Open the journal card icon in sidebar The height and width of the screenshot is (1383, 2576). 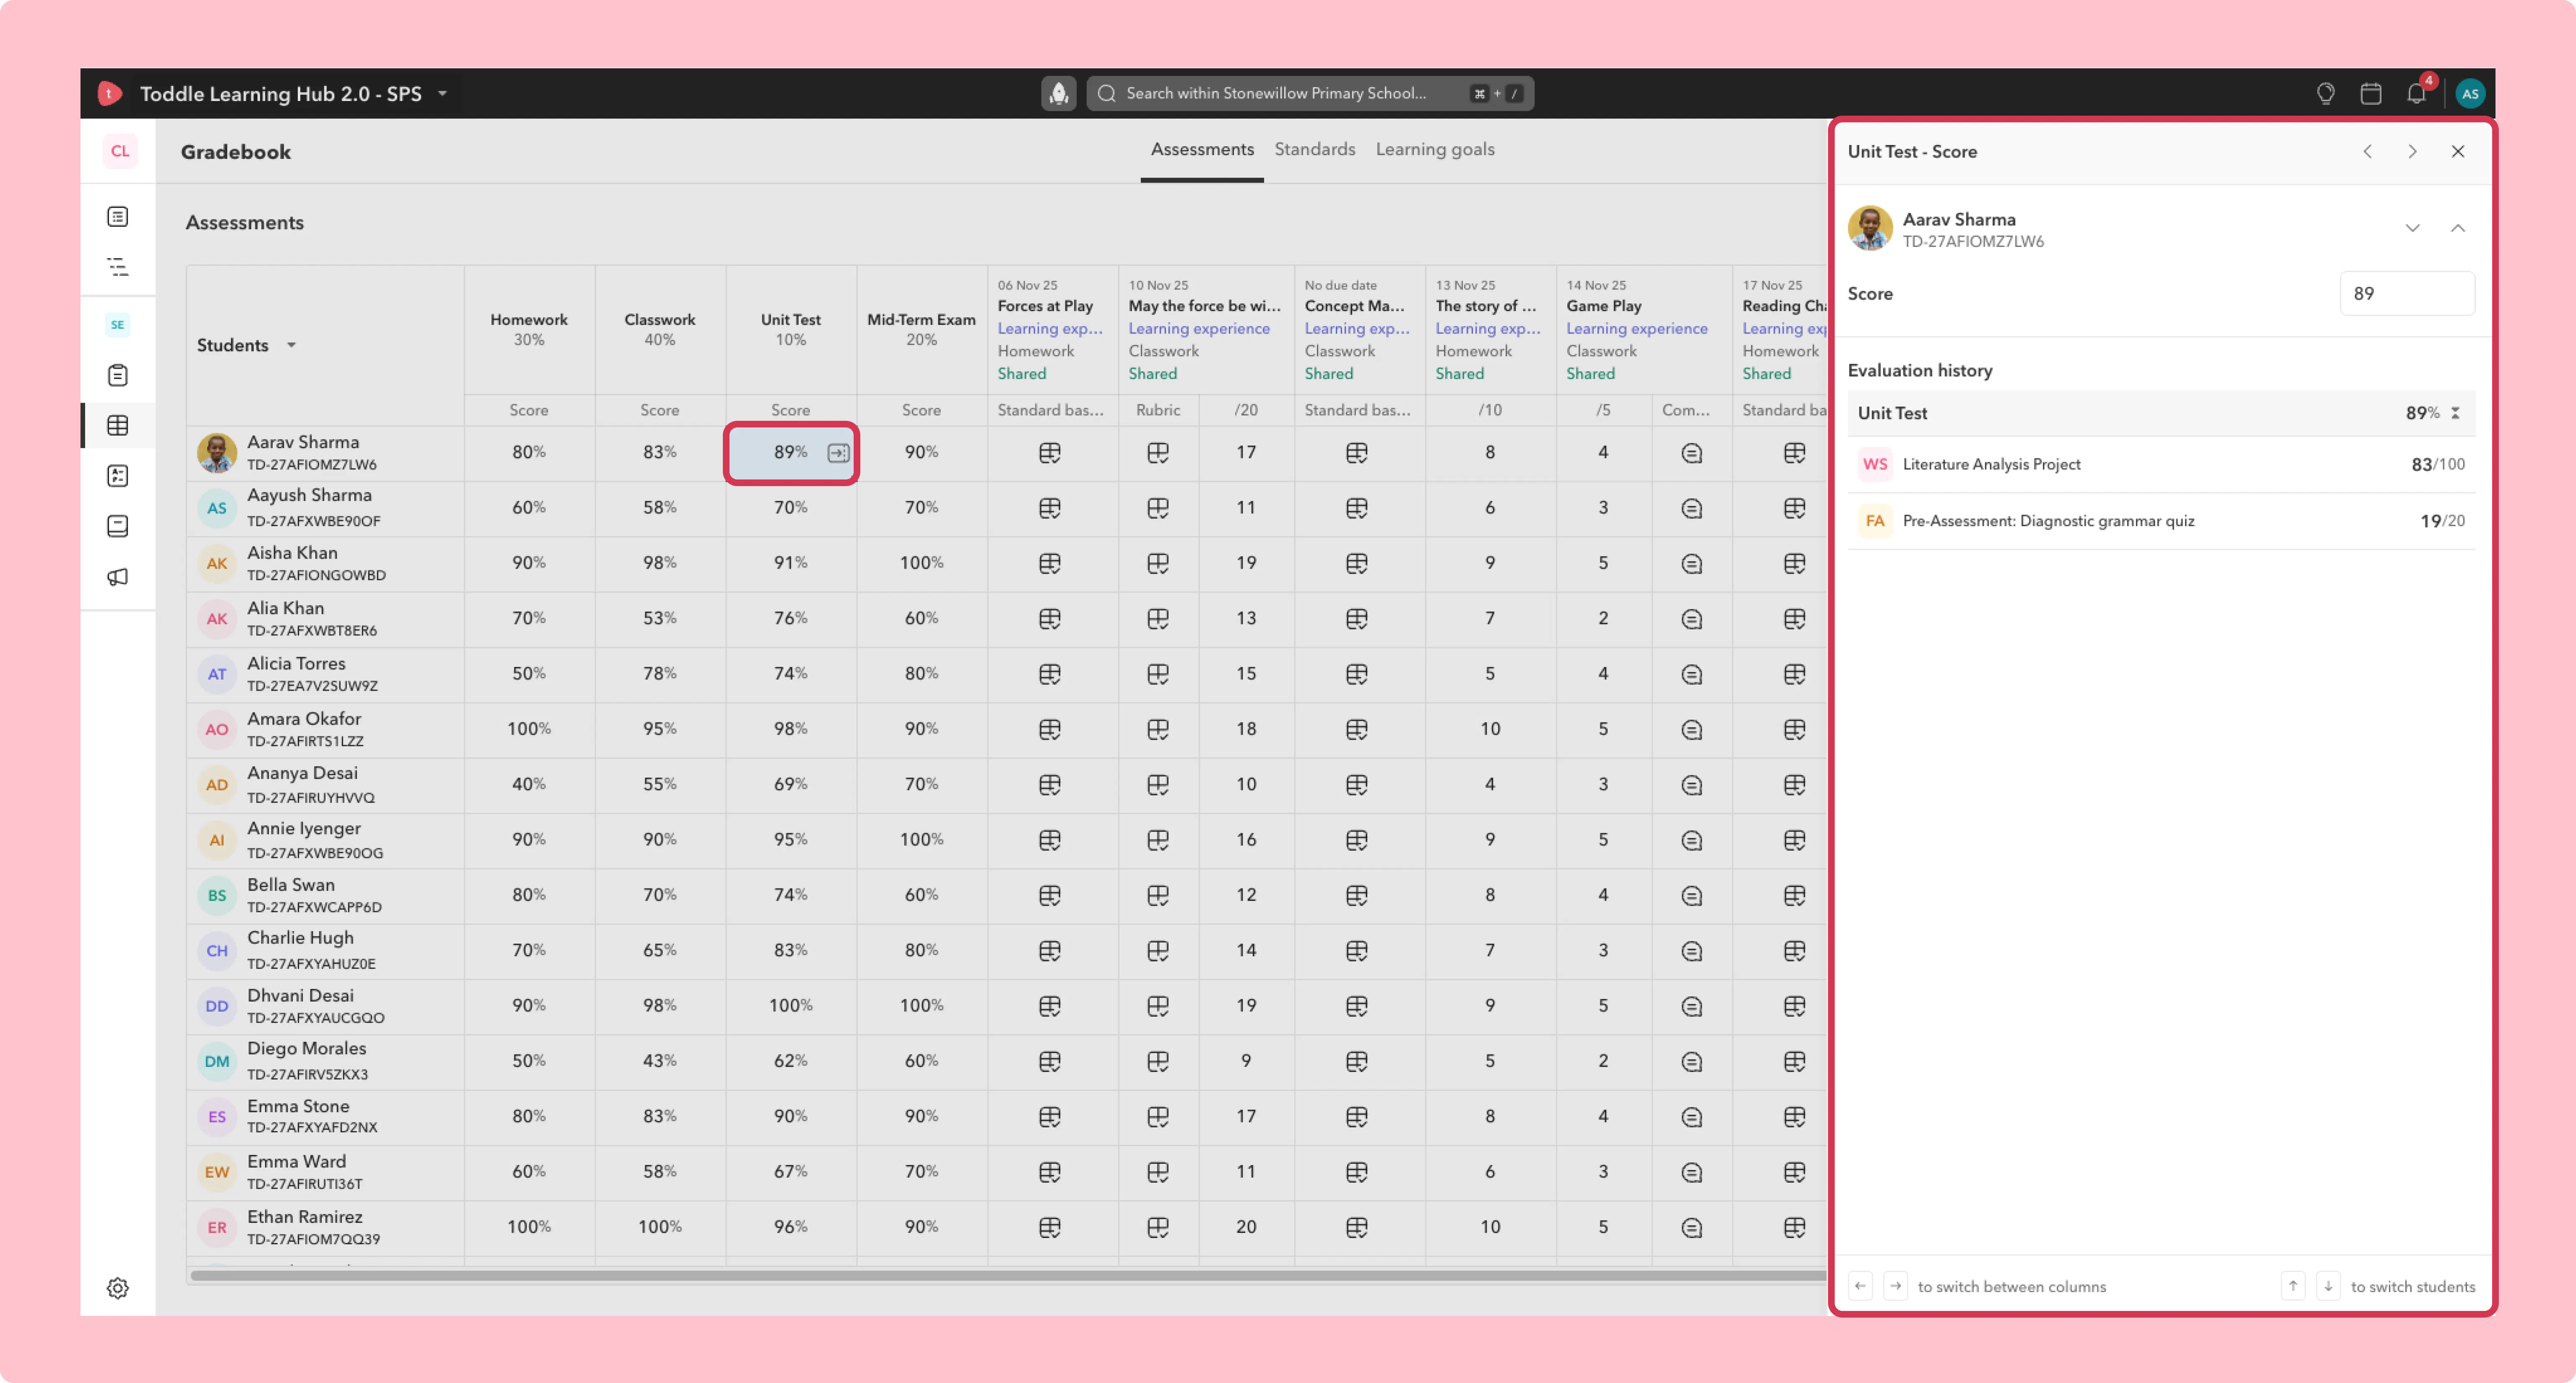coord(118,527)
